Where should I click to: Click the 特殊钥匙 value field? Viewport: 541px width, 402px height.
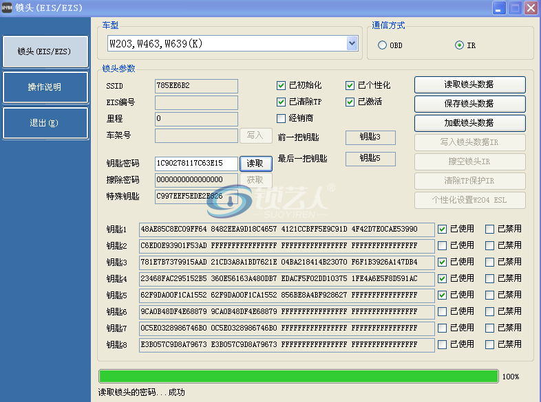point(196,197)
